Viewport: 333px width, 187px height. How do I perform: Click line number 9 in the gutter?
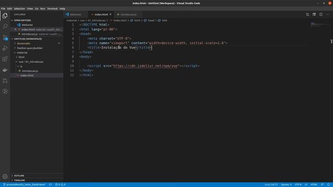pyautogui.click(x=73, y=61)
